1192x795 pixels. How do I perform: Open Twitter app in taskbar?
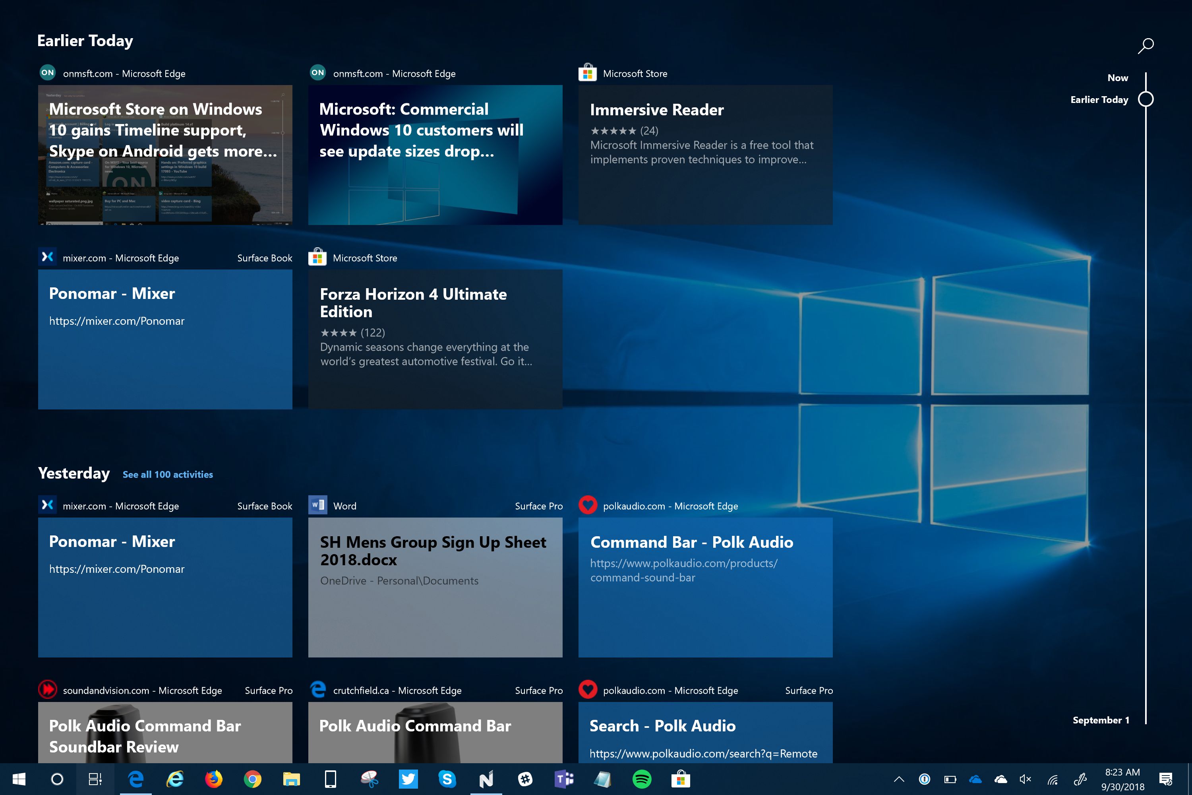[408, 779]
